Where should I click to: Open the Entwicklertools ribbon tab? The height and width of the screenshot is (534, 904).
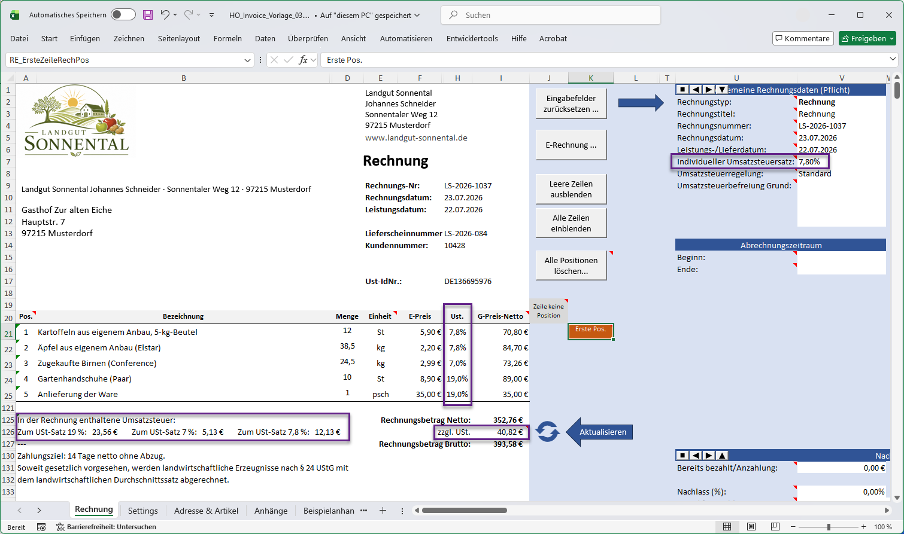(x=472, y=38)
